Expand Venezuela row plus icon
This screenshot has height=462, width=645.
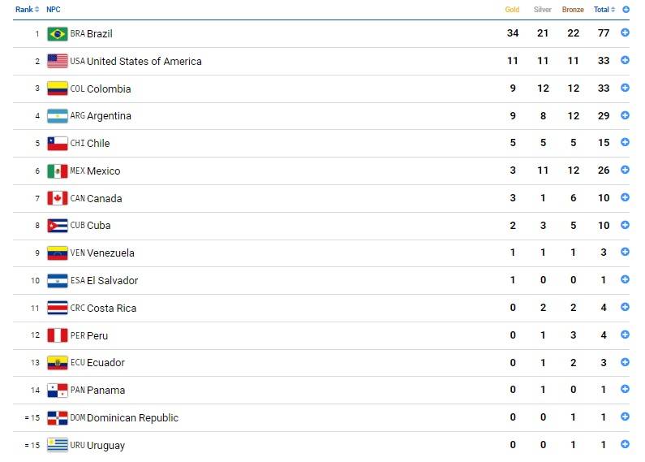point(625,253)
